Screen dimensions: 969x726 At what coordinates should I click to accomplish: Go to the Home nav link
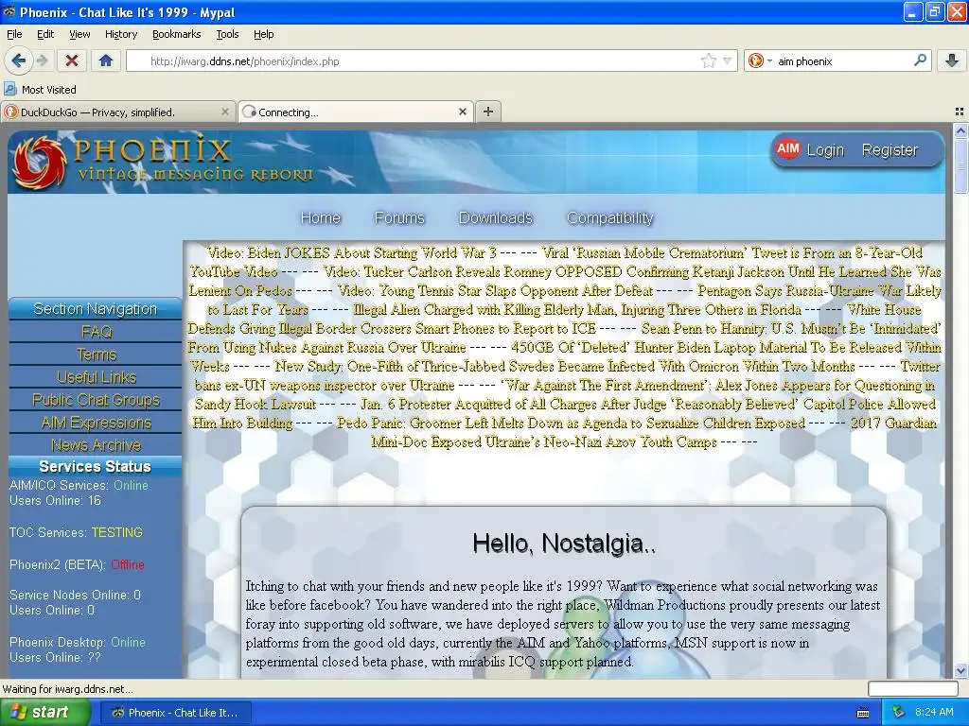pos(320,218)
